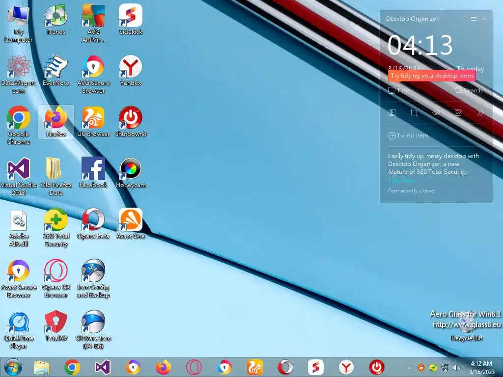The image size is (503, 377).
Task: Select the crop screenshot tool icon
Action: point(414,112)
